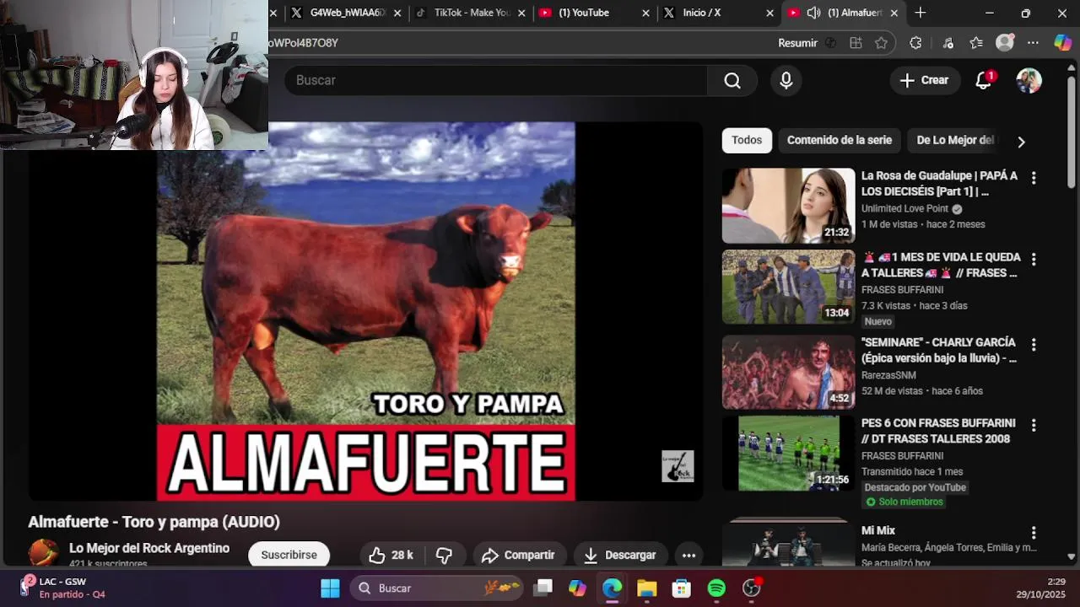Image resolution: width=1080 pixels, height=607 pixels.
Task: Launch Spotify from taskbar
Action: (716, 588)
